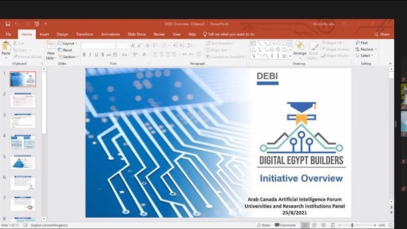
Task: Click the Reset slide button
Action: [65, 50]
